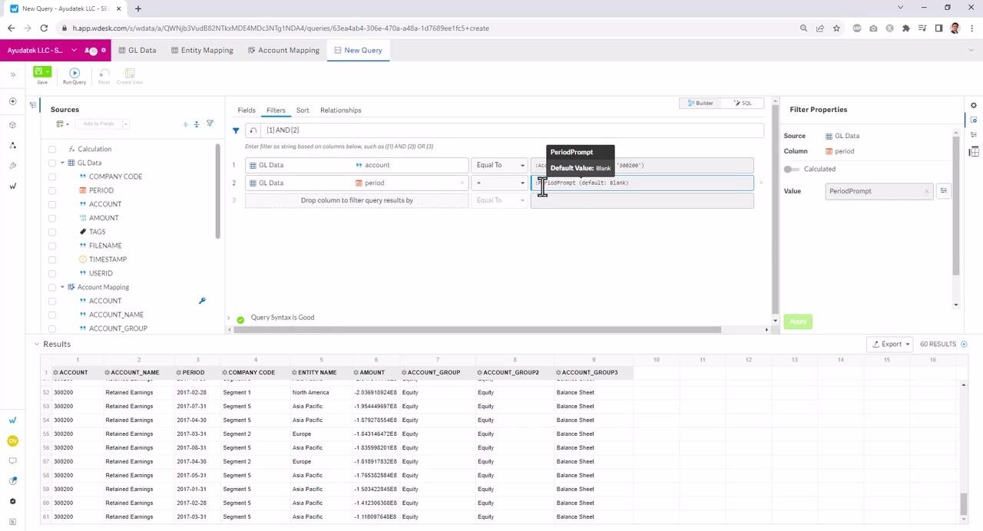The height and width of the screenshot is (531, 983).
Task: Open the Export dropdown
Action: (x=889, y=345)
